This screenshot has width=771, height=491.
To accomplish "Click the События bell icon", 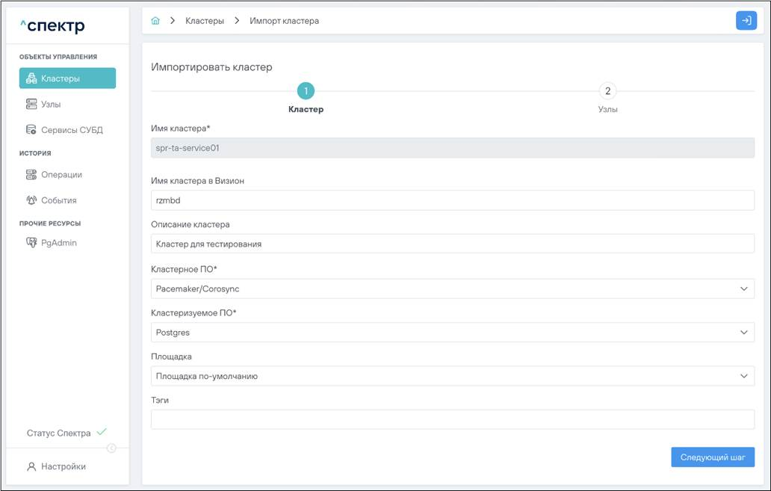I will coord(31,200).
